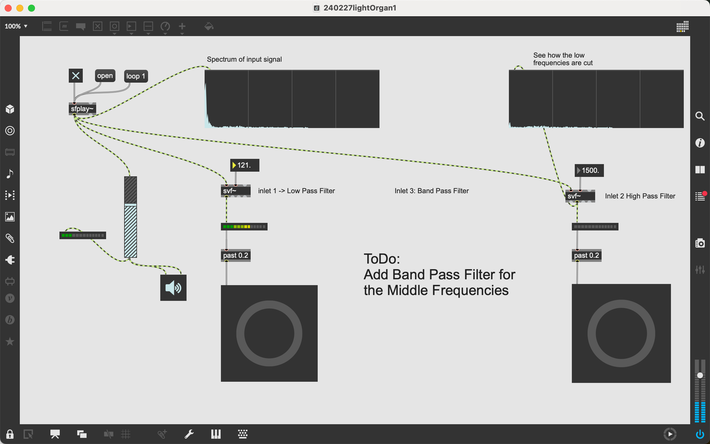
Task: Expand the add object plus dropdown
Action: click(182, 34)
